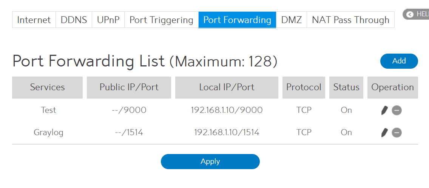
Task: Add a new port forwarding rule
Action: (x=399, y=61)
